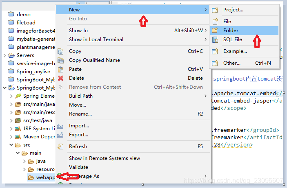
Task: Choose the Move... menu entry
Action: coord(133,105)
